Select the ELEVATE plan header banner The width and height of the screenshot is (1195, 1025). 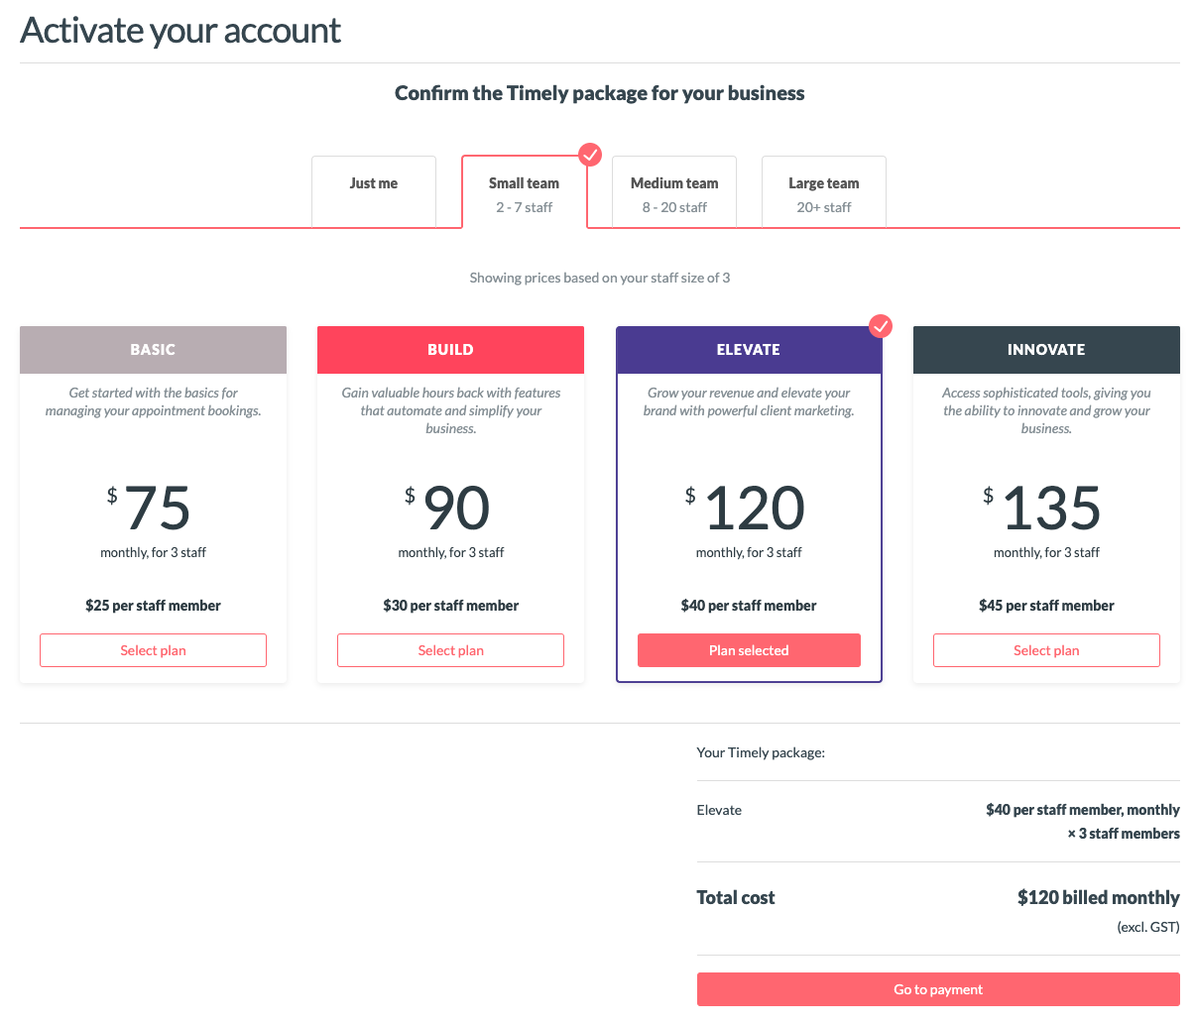click(749, 349)
